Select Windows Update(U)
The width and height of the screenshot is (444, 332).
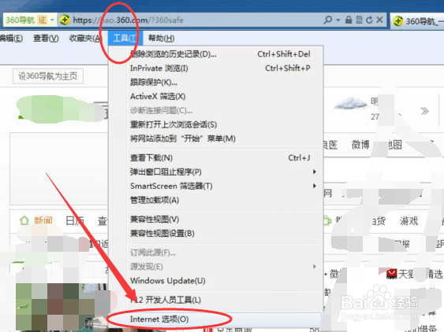coord(215,281)
